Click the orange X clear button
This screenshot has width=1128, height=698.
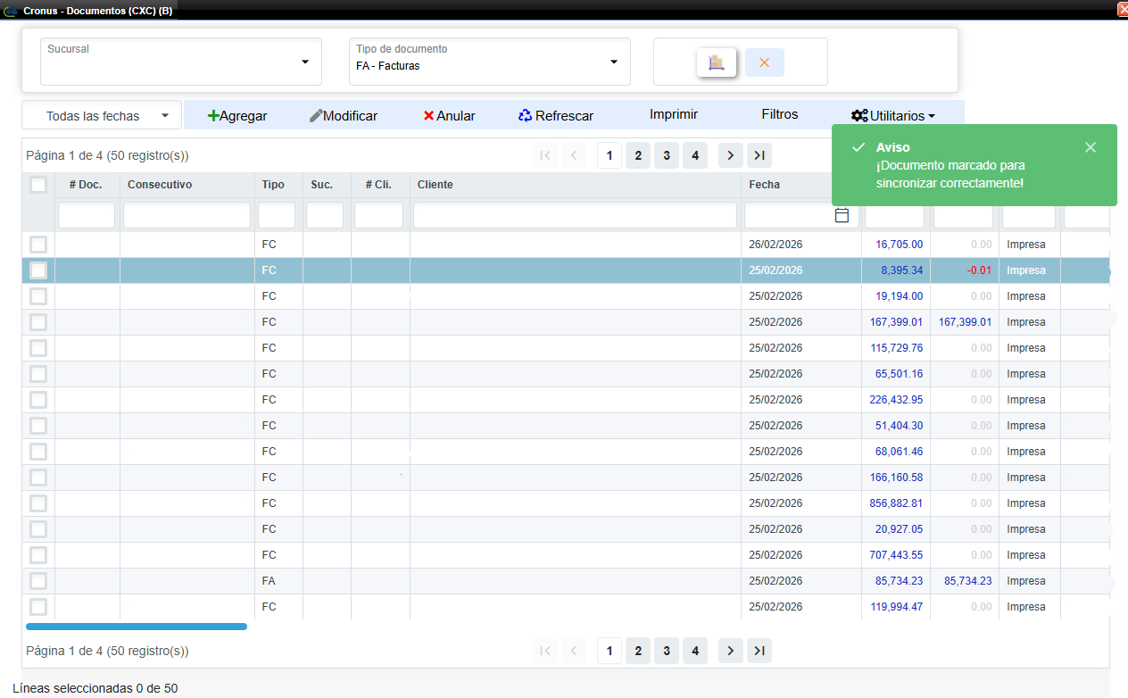[x=764, y=62]
